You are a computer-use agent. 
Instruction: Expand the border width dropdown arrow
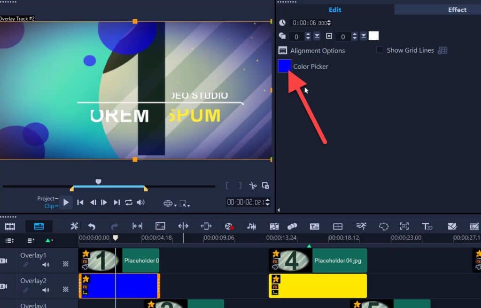[x=363, y=36]
